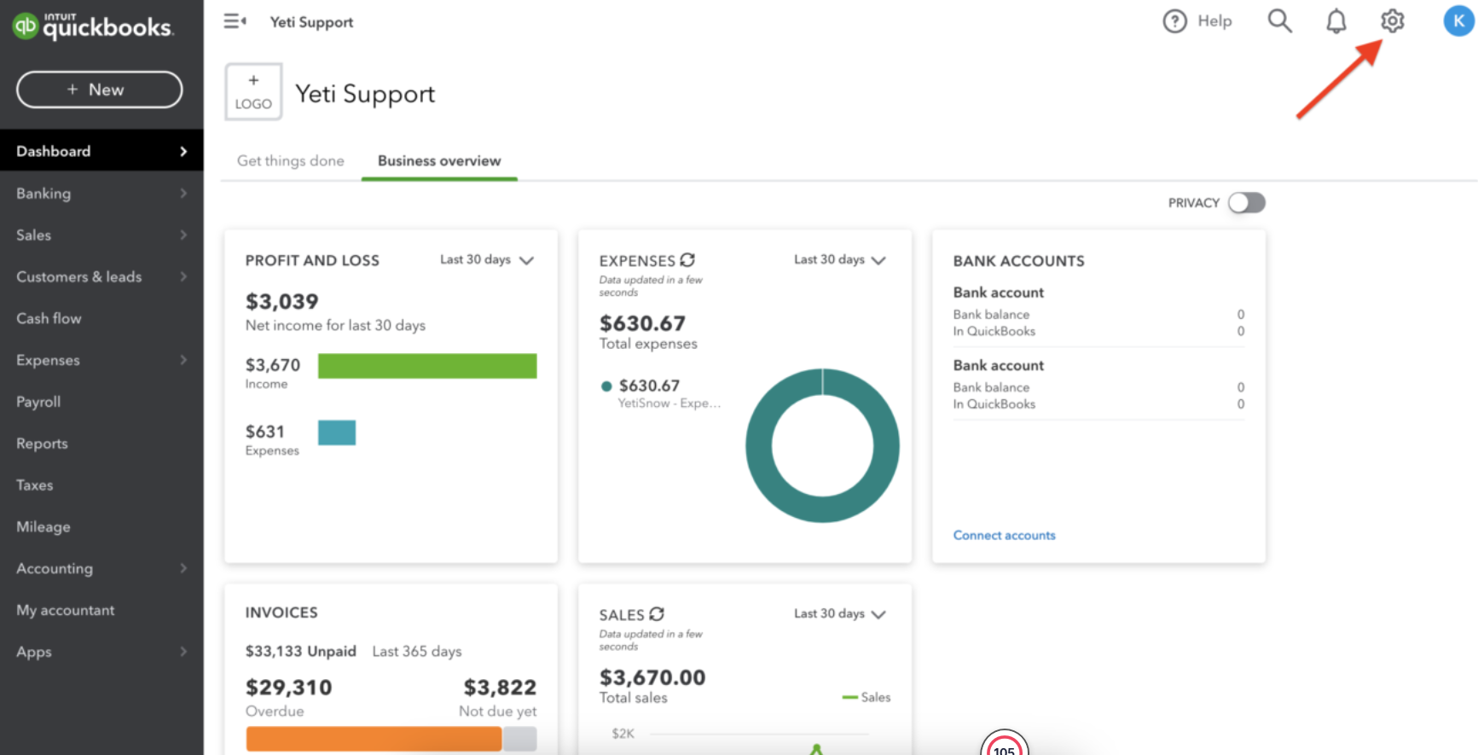Click the YetiSnow expense legend item

coord(661,394)
